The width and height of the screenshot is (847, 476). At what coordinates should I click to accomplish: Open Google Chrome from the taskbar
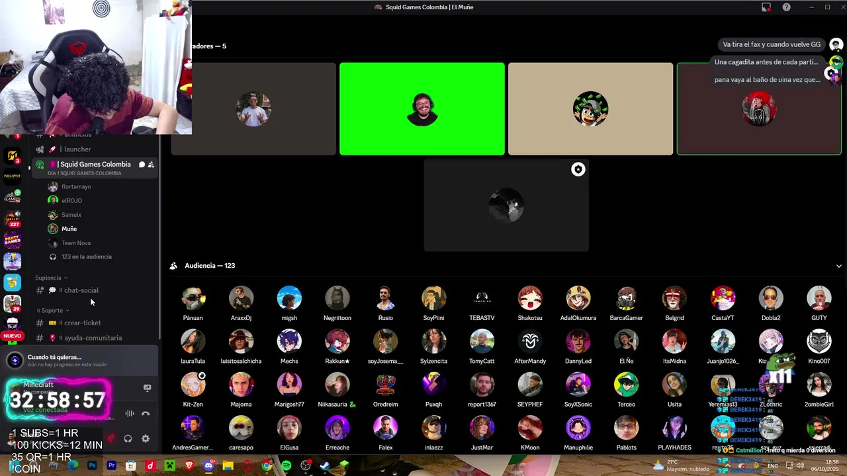(267, 466)
